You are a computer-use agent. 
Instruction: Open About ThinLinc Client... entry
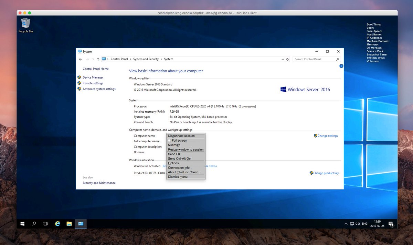186,172
